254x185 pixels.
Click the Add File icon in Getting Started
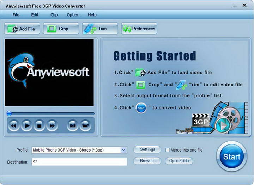140,73
